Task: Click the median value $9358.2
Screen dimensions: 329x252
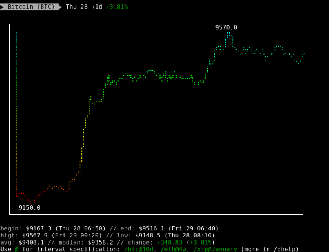Action: [x=101, y=242]
